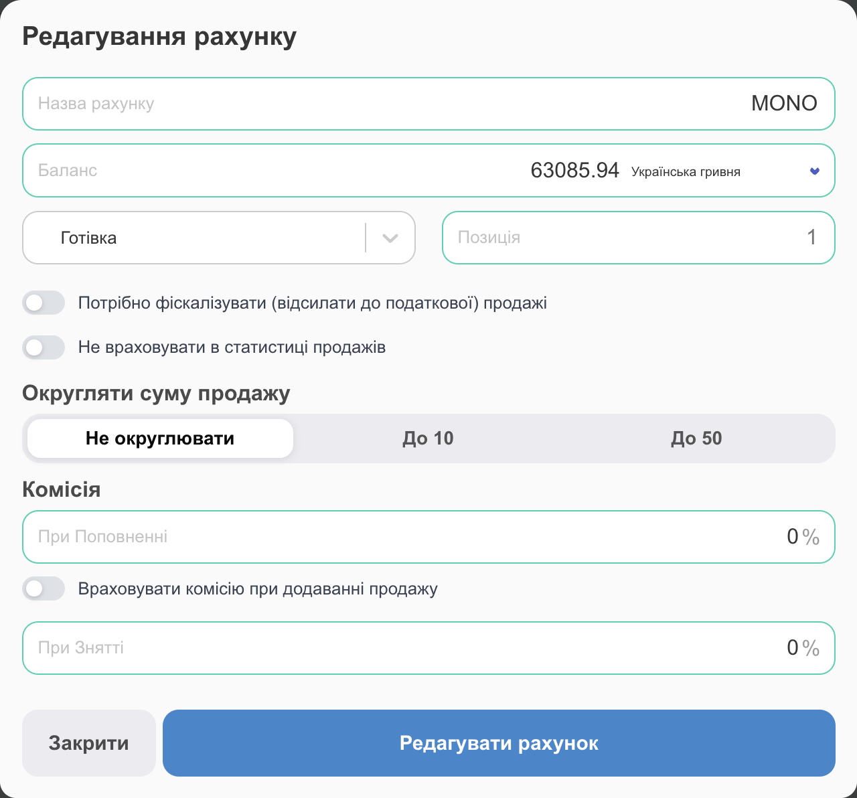857x798 pixels.
Task: Click the 'Округляти суму продажу' heading
Action: (x=156, y=393)
